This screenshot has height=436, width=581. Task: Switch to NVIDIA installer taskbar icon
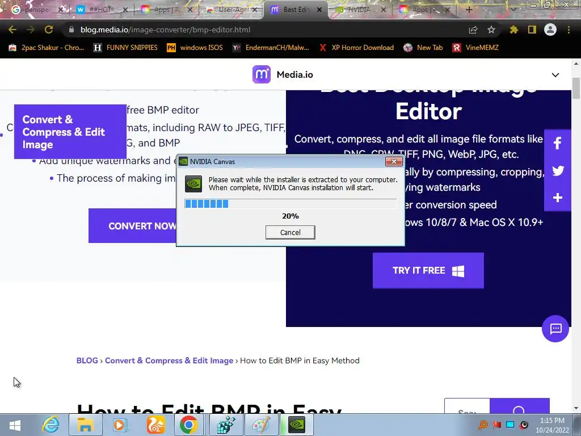point(297,425)
